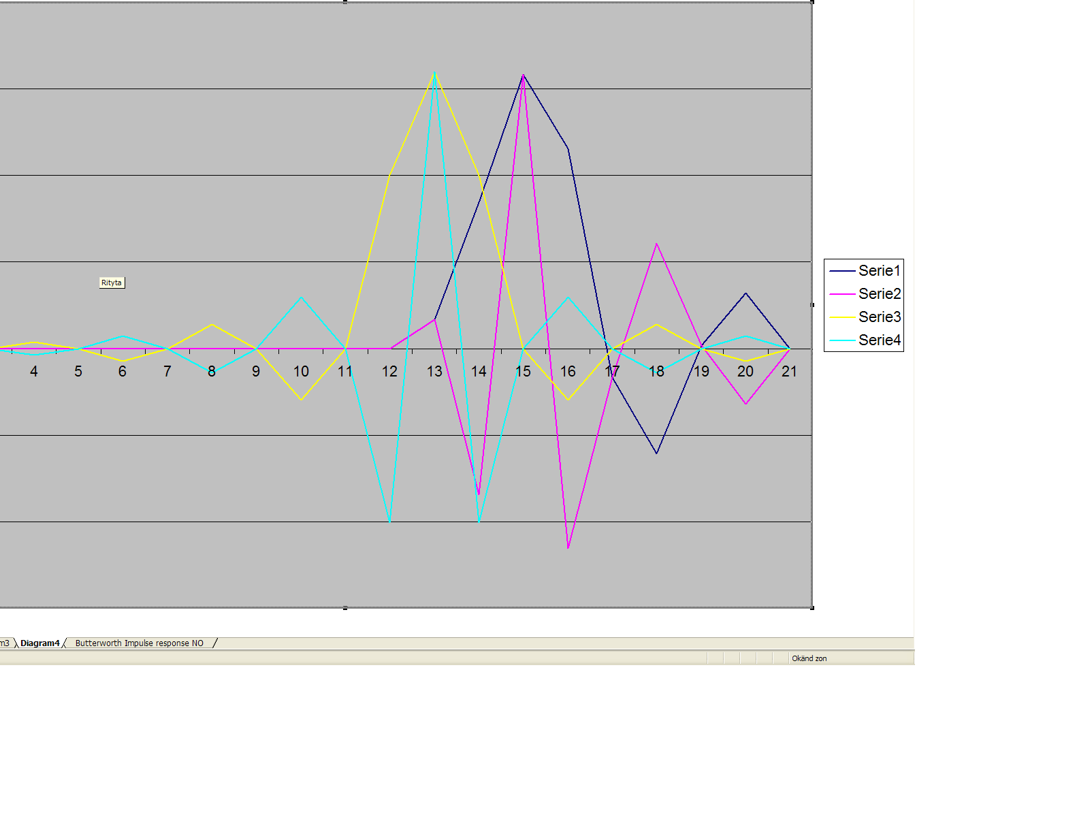Click the dark blue Serie1 legend key
This screenshot has height=817, width=1092.
[842, 271]
